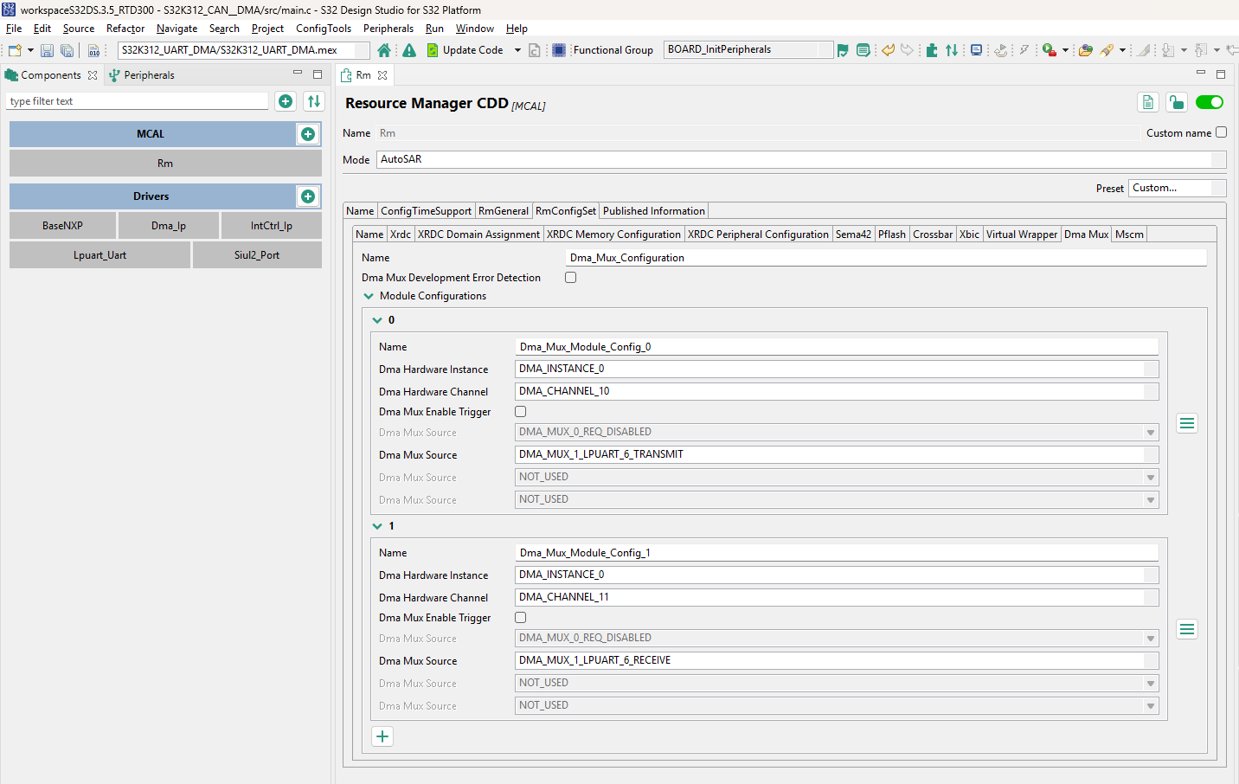This screenshot has height=784, width=1239.
Task: Collapse the Module Configurations section
Action: pos(369,296)
